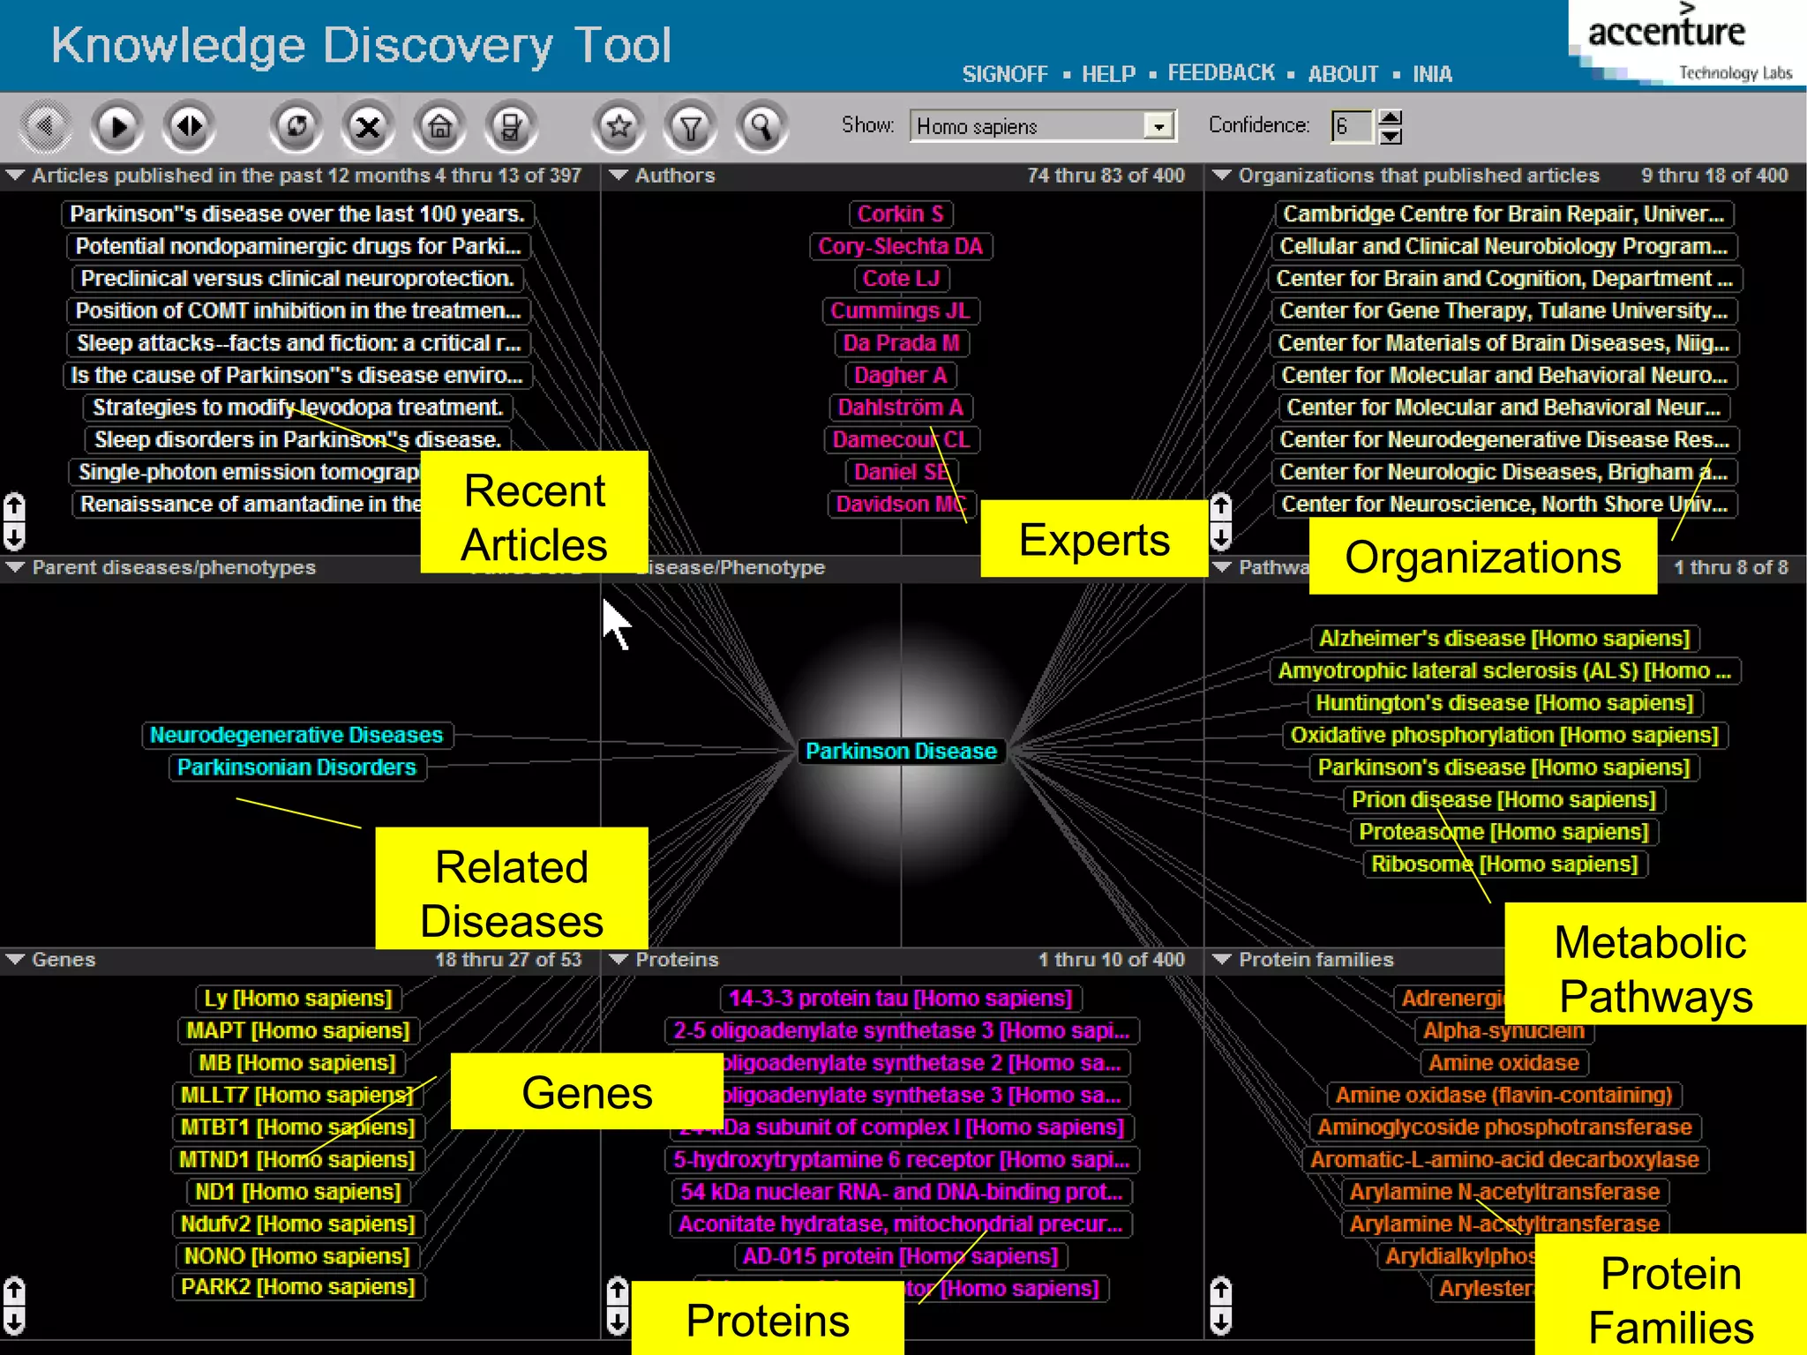Select author Cummings JL
This screenshot has height=1355, width=1807.
point(901,311)
